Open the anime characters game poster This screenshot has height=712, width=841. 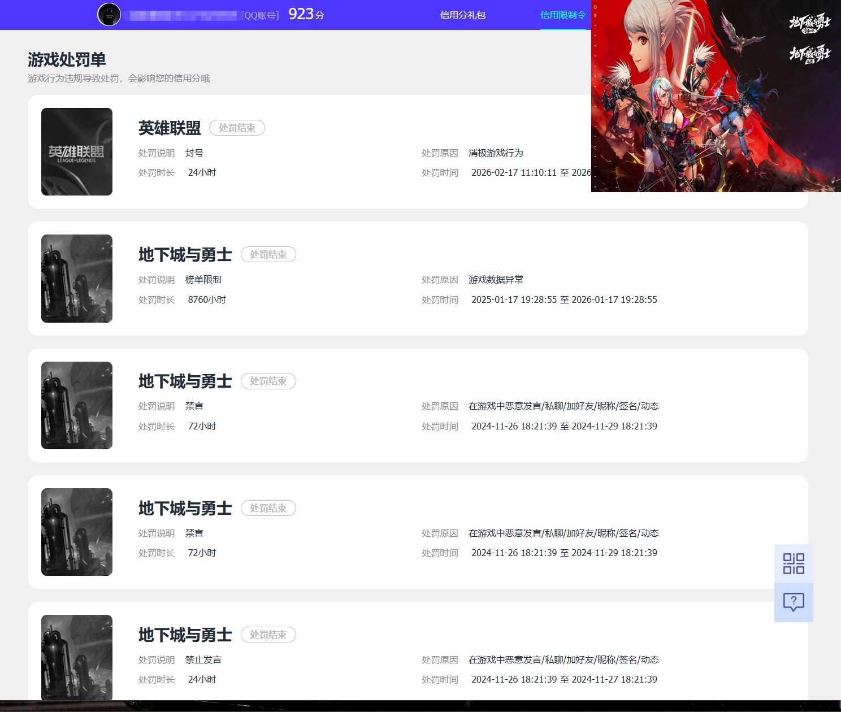(x=716, y=96)
